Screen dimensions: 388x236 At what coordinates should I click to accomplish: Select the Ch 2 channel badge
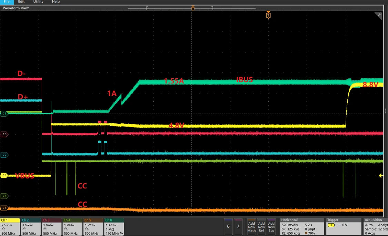[31, 226]
